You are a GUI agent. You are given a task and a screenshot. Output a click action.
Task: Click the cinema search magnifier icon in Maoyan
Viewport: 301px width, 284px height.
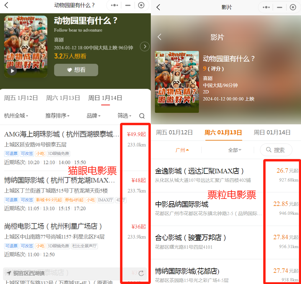coord(142,116)
